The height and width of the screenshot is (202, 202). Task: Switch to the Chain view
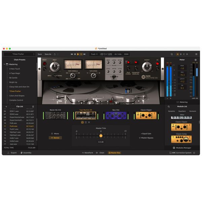tap(100, 153)
